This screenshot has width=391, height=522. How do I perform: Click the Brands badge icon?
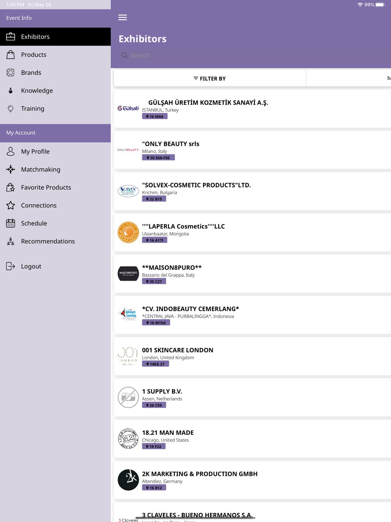pyautogui.click(x=11, y=72)
